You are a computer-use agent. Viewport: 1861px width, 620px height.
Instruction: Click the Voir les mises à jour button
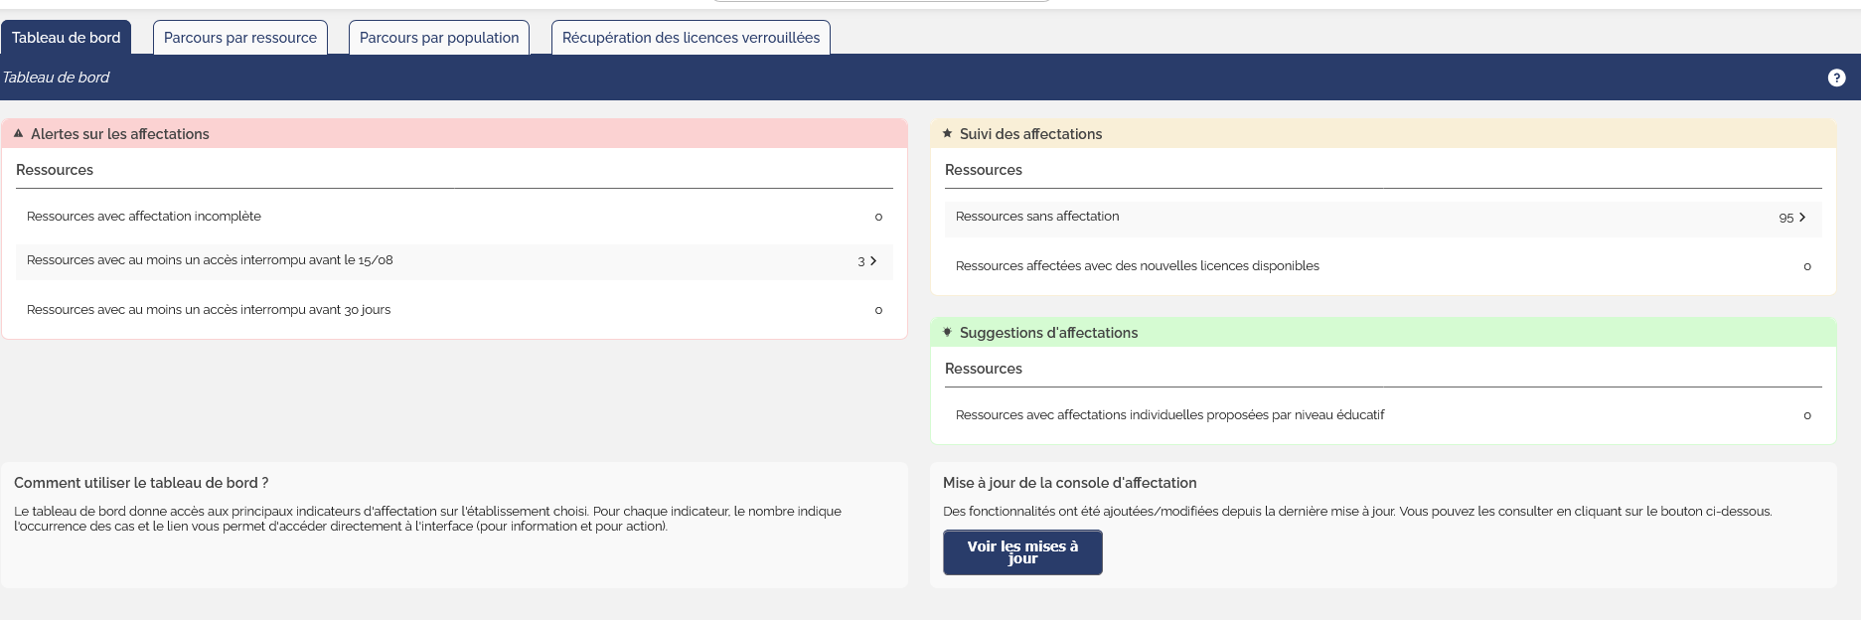coord(1022,552)
